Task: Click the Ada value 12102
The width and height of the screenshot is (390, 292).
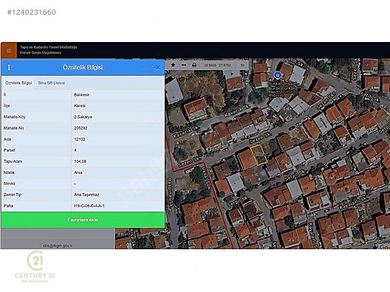Action: (x=80, y=139)
